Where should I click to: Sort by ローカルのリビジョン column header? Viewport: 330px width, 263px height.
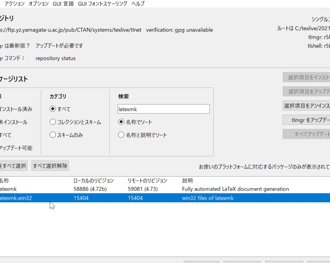[x=93, y=180]
